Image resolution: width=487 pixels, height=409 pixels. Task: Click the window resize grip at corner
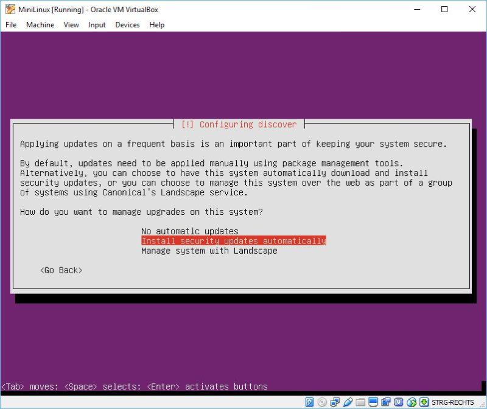482,404
